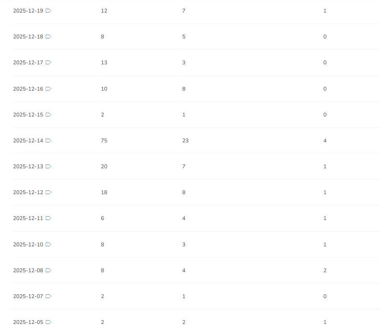Open the label icon next to 2025-12-12

point(48,192)
